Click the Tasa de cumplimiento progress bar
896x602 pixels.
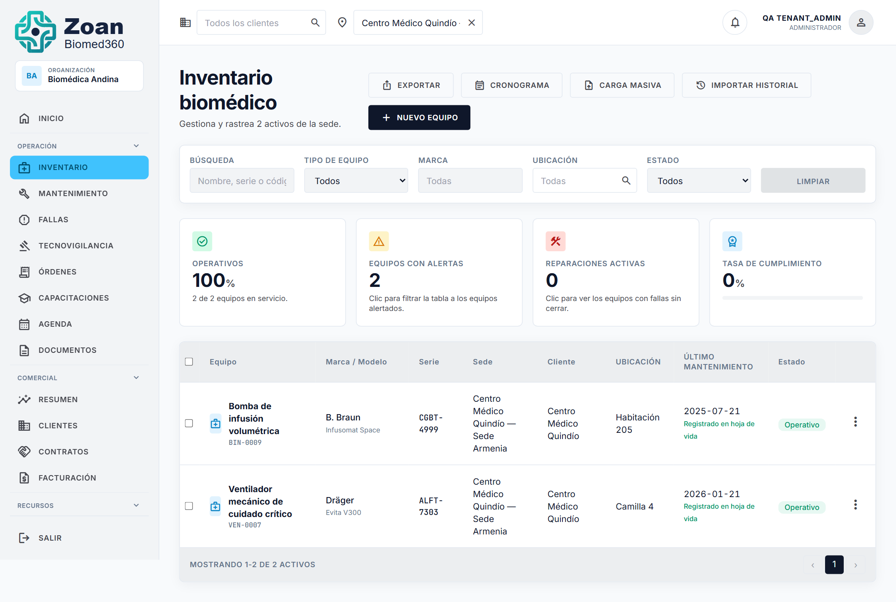pyautogui.click(x=792, y=298)
